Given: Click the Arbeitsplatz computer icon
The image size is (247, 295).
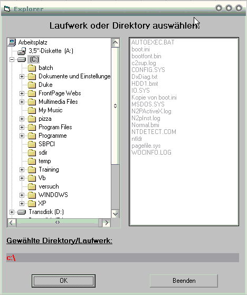Looking at the screenshot, I should 12,42.
